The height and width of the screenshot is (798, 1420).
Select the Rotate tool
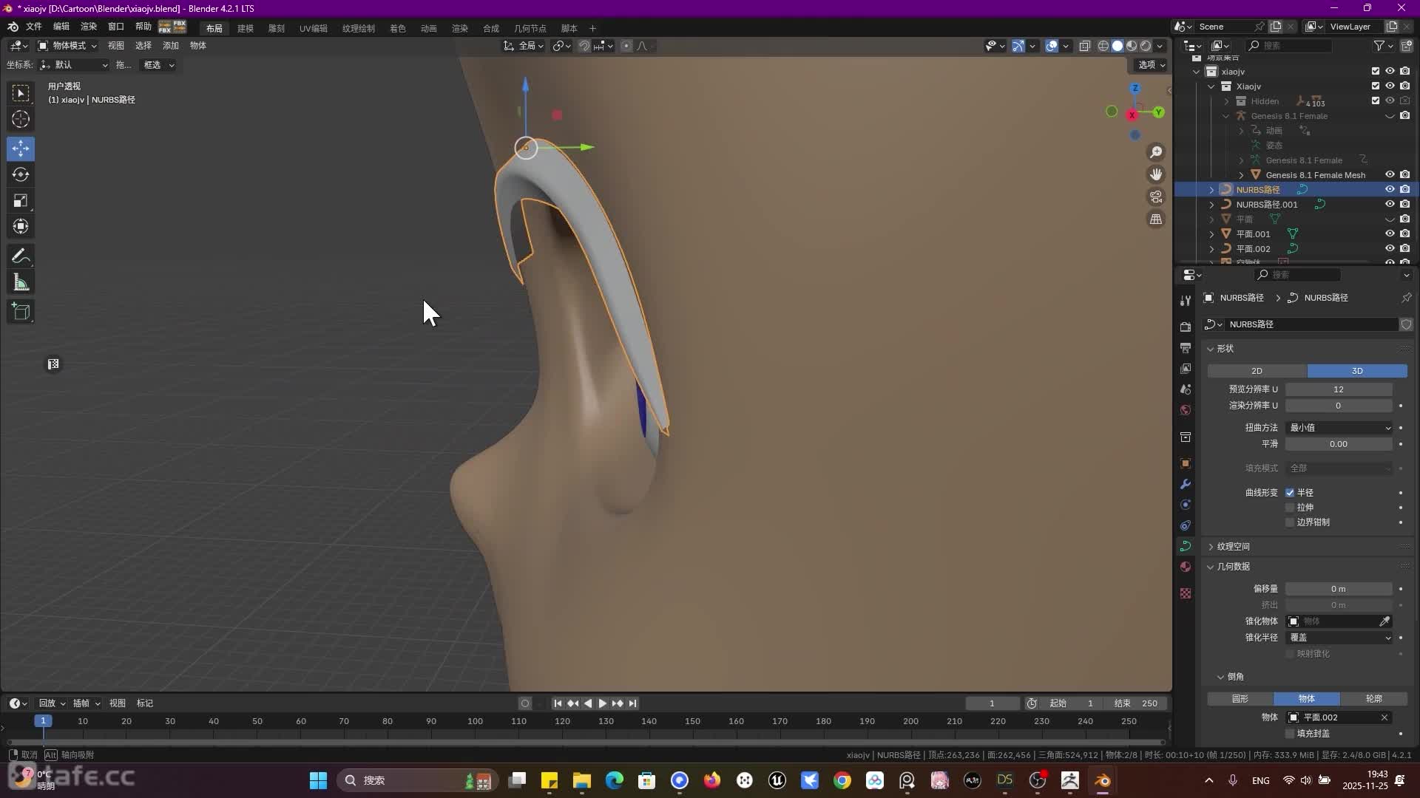[x=20, y=174]
